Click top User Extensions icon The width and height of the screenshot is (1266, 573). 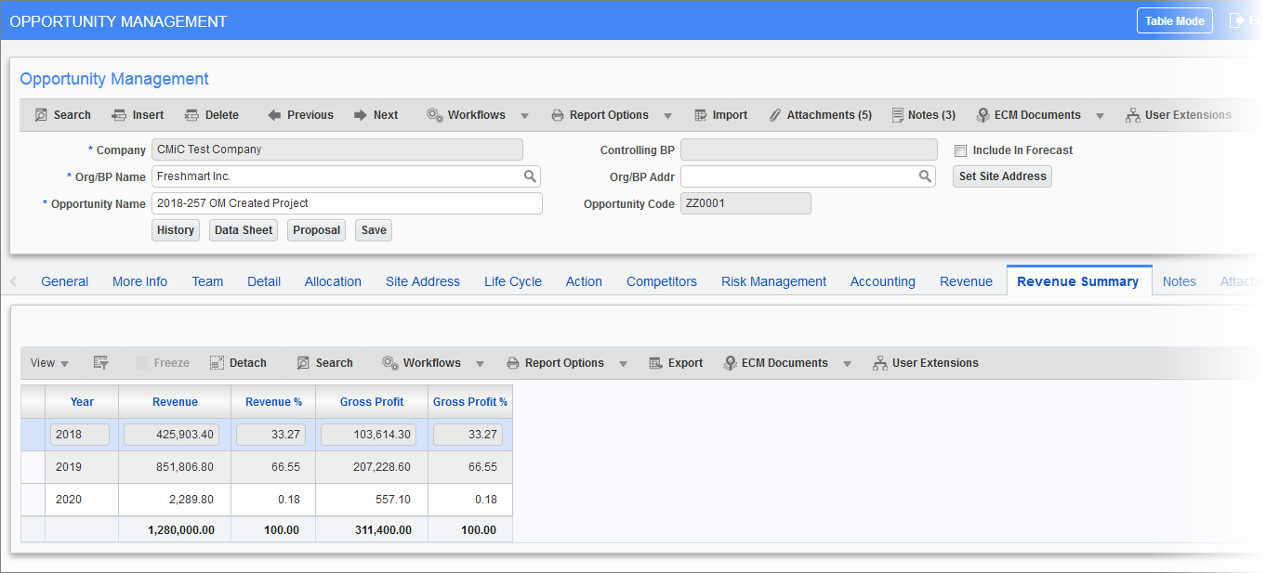click(1132, 115)
